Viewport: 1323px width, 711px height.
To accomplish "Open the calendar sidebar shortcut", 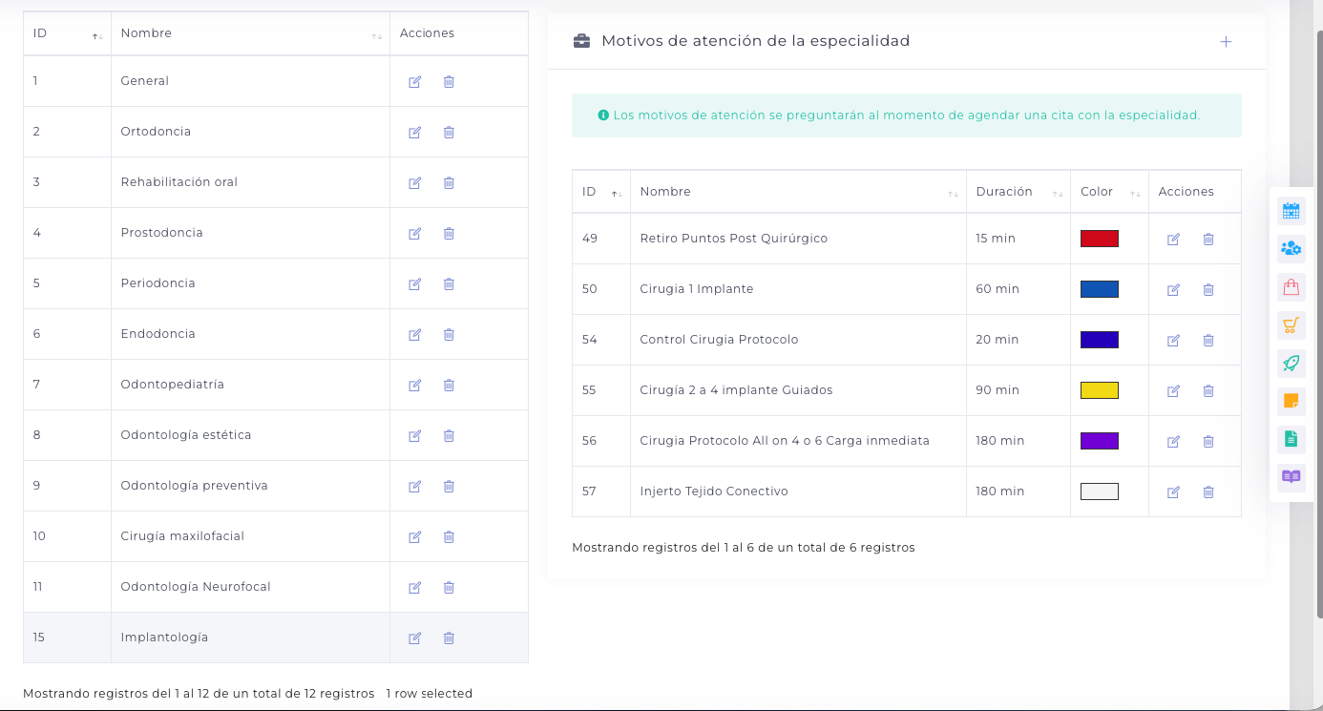I will coord(1291,212).
